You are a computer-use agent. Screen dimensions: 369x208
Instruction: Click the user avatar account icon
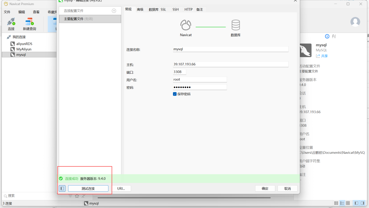tap(355, 22)
